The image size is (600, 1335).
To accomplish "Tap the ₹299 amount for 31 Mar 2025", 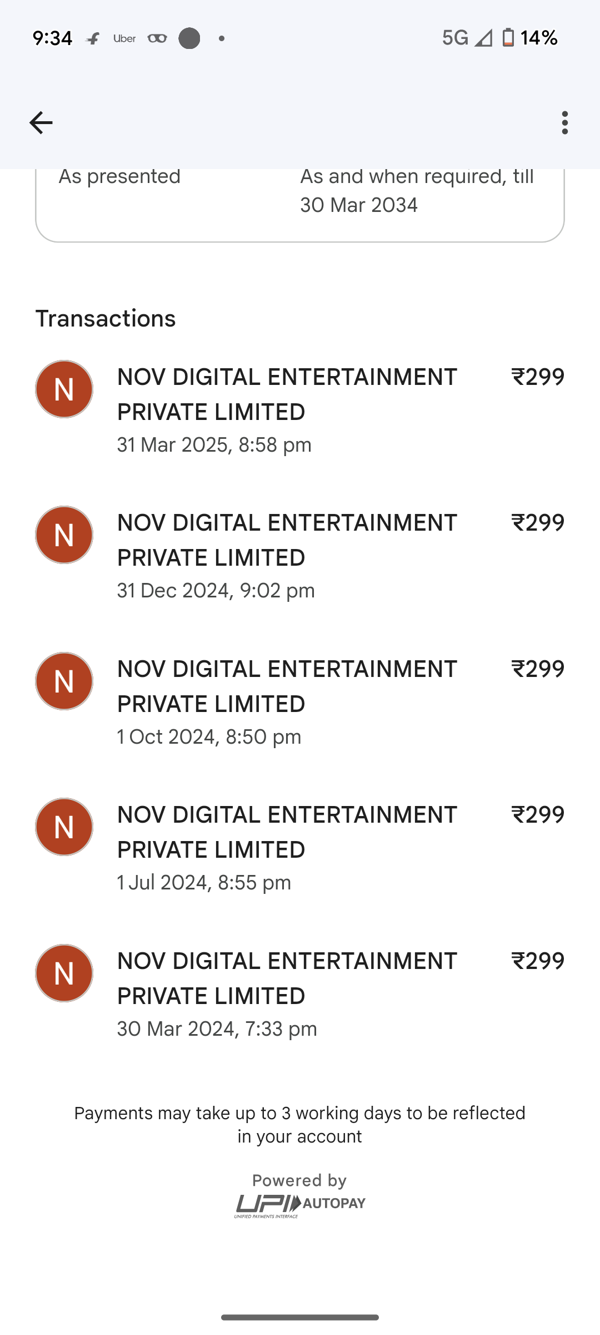I will [x=537, y=377].
